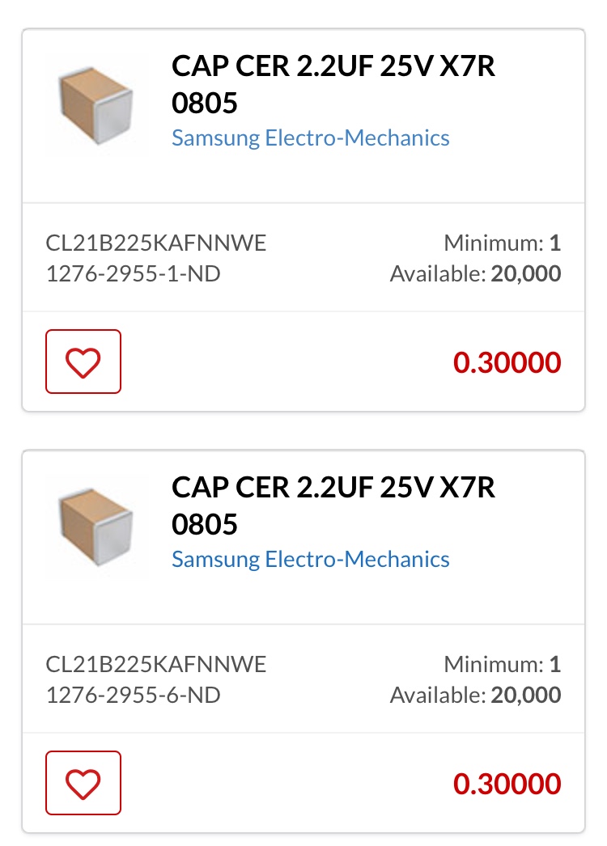Click the 1276-2955-1-ND Digi-Key part number
607x846 pixels.
(134, 274)
